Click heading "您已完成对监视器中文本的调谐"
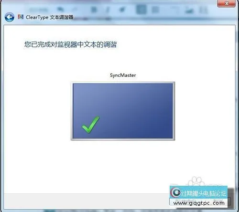Image resolution: width=239 pixels, height=212 pixels. [70, 44]
